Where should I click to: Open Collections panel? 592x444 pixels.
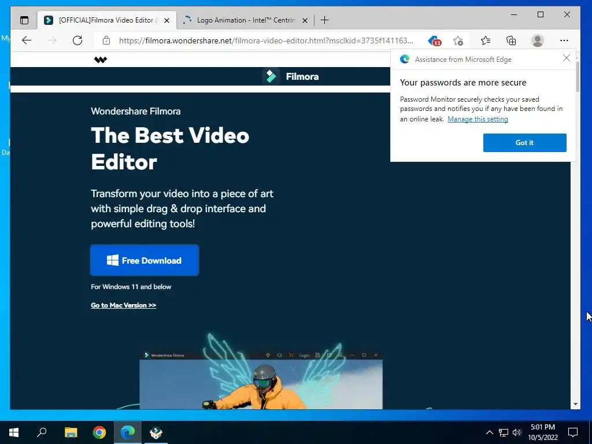click(511, 40)
